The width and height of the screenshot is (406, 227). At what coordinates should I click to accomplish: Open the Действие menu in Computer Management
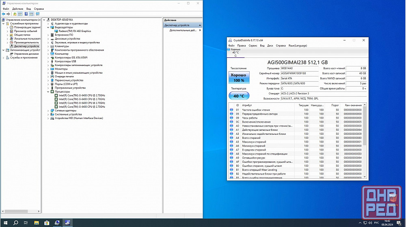(17, 8)
